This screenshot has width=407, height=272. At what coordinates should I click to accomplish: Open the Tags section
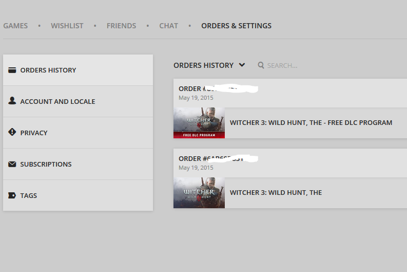coord(78,195)
